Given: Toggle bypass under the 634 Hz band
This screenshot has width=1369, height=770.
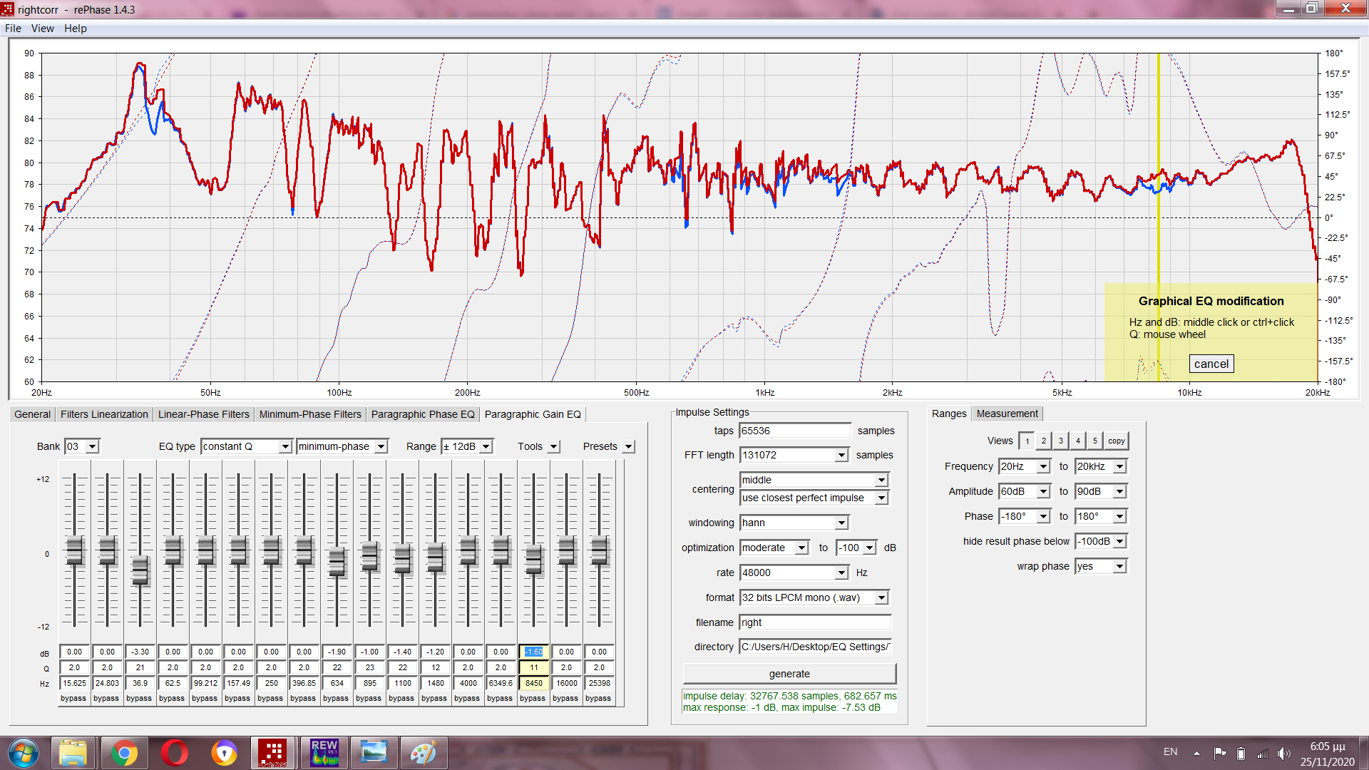Looking at the screenshot, I should [x=336, y=699].
